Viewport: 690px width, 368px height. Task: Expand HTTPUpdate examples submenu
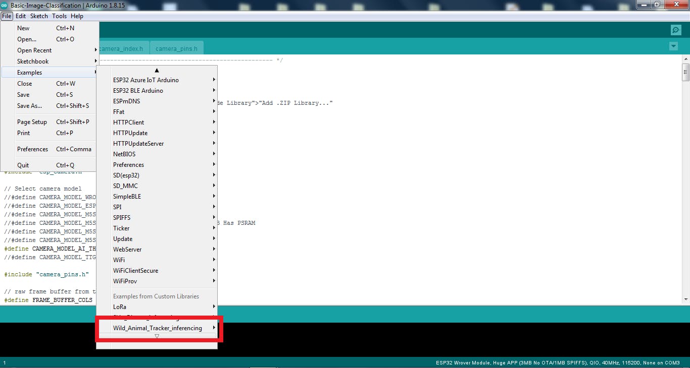pyautogui.click(x=157, y=133)
